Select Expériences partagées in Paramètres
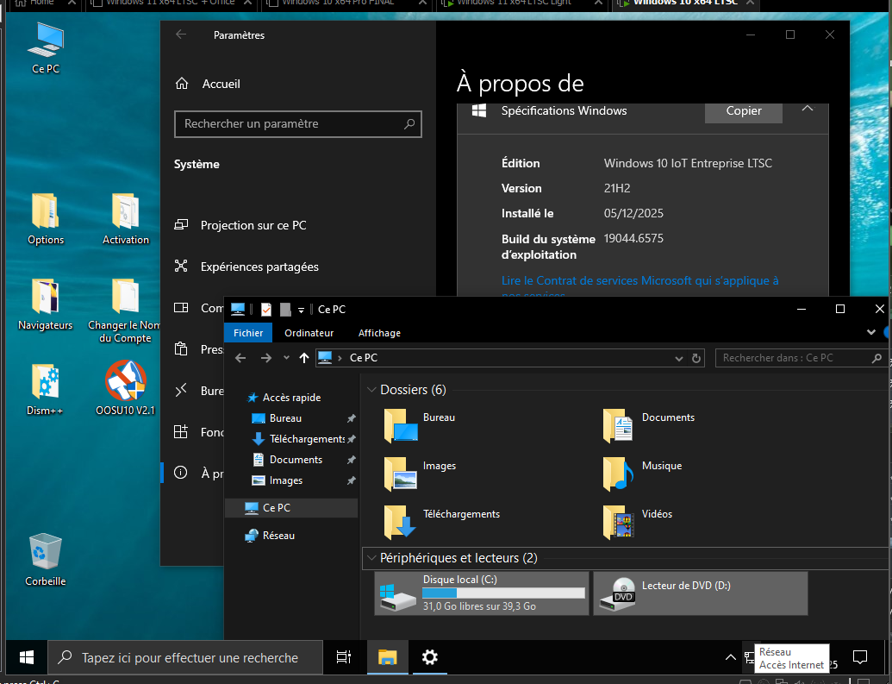Viewport: 892px width, 684px height. [259, 267]
